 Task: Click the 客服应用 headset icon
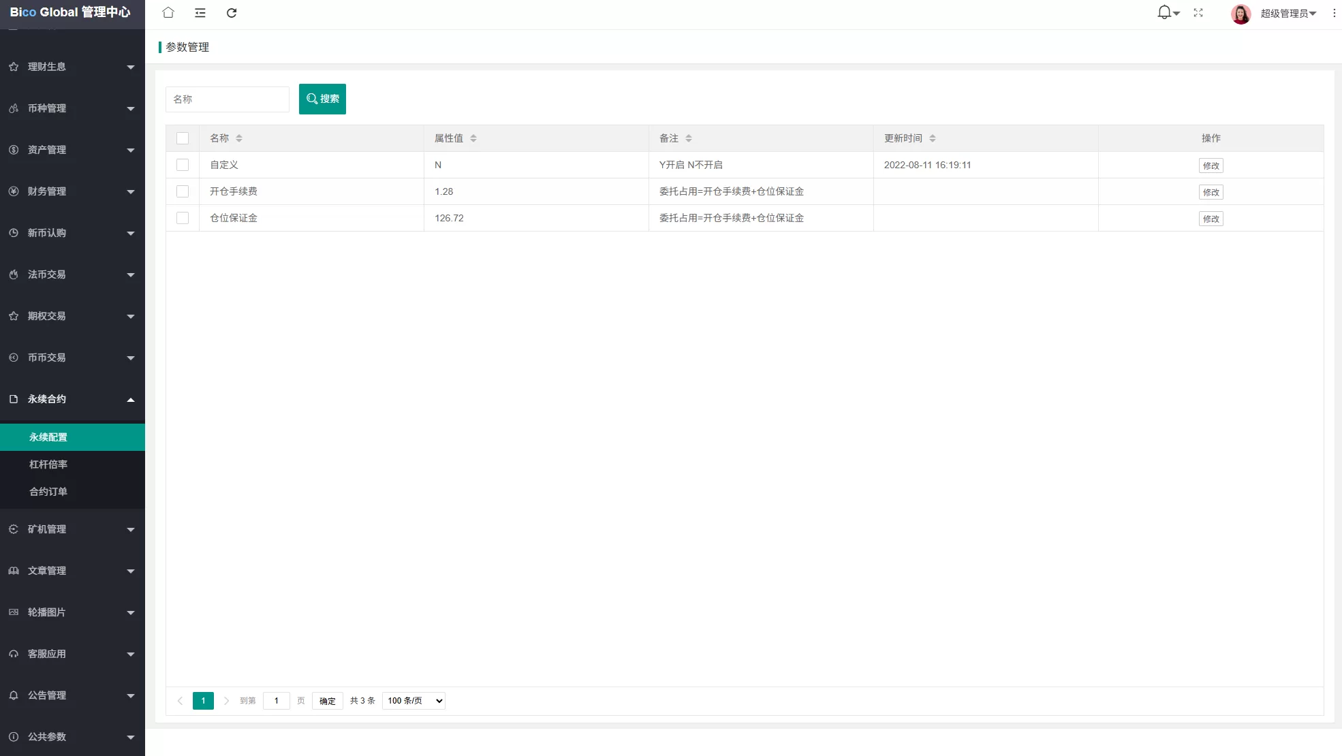[13, 654]
